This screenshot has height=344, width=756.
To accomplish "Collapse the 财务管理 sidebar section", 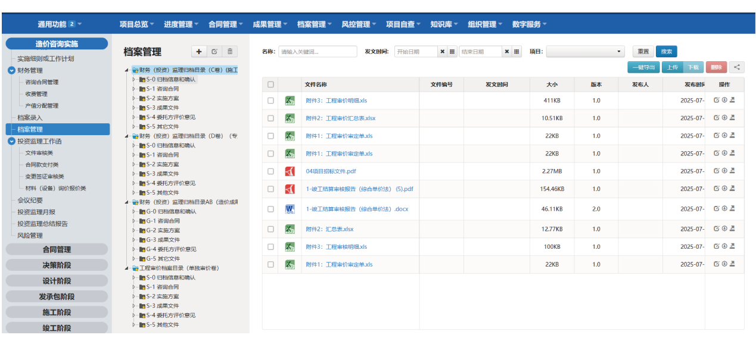I will (11, 70).
